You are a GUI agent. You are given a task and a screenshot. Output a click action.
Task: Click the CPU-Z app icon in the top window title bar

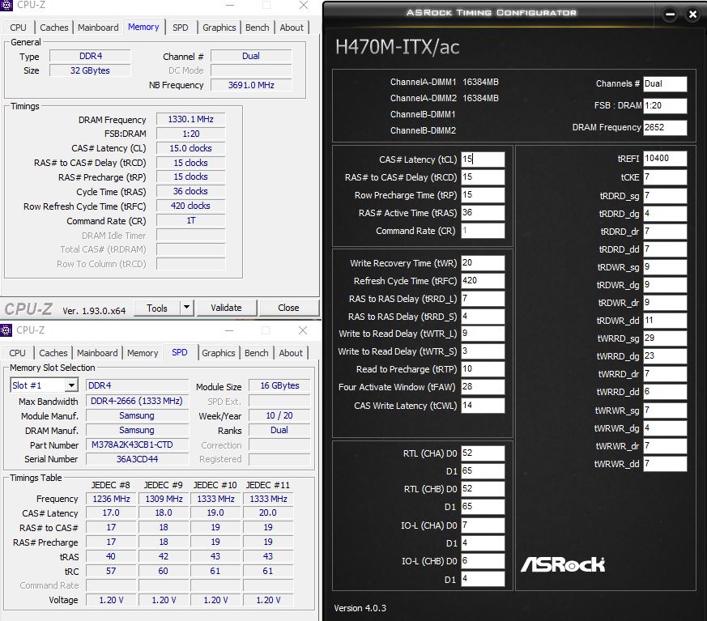coord(6,5)
